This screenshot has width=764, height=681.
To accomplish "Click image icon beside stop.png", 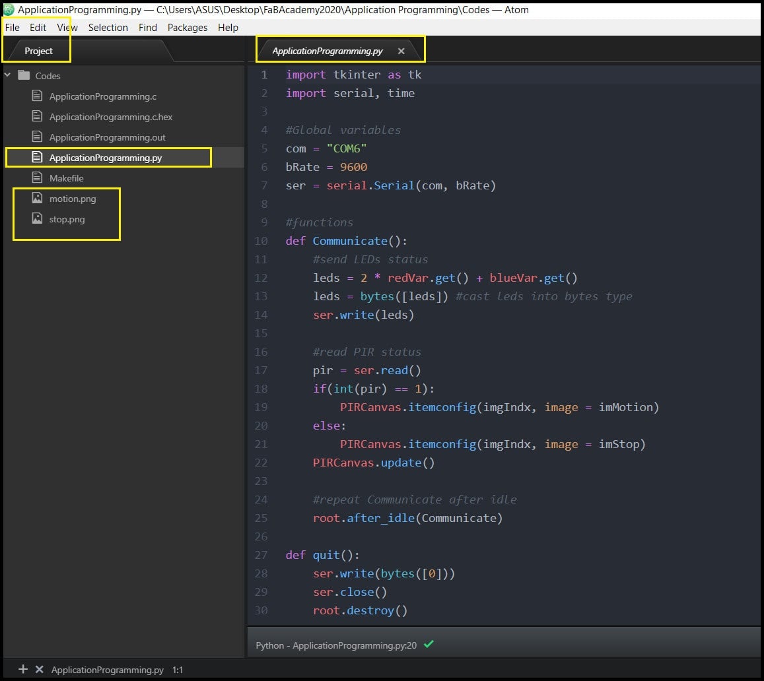I will pyautogui.click(x=37, y=218).
